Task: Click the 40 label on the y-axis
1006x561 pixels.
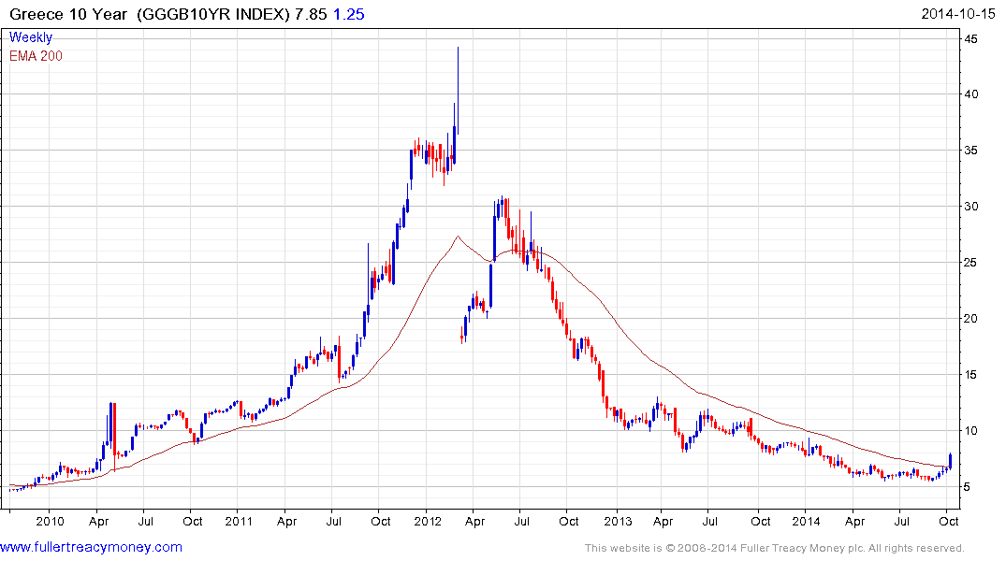Action: pyautogui.click(x=970, y=94)
